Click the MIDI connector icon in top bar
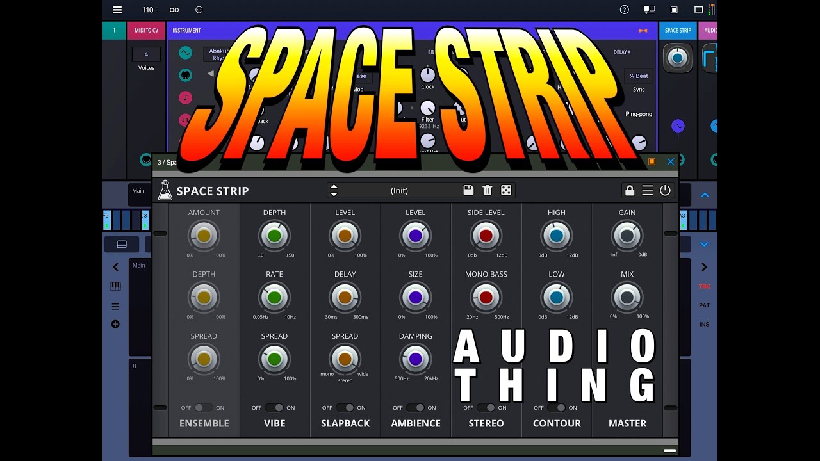This screenshot has width=820, height=461. point(199,10)
